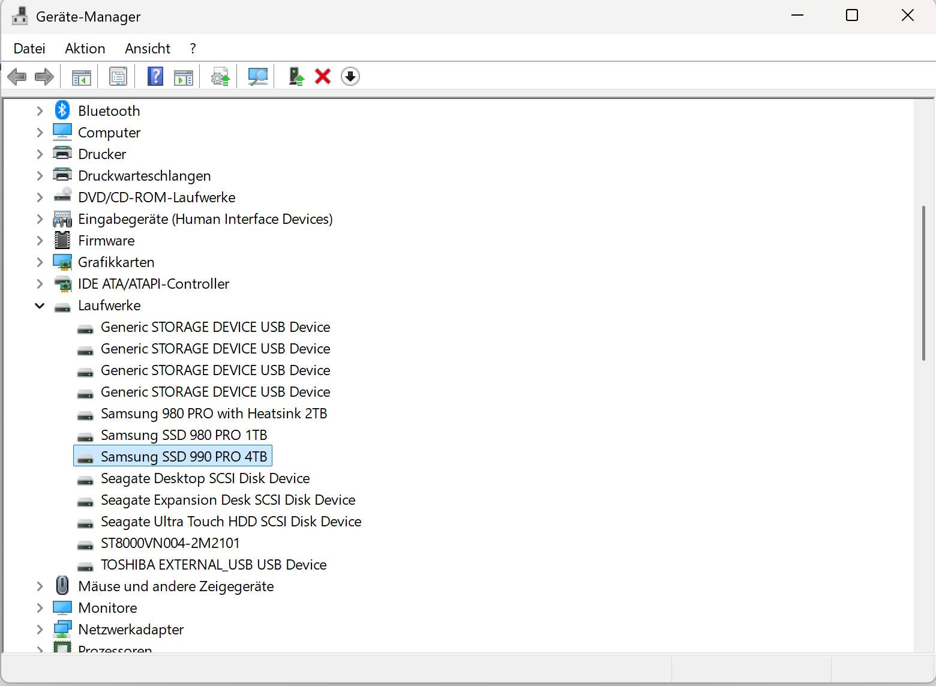
Task: Click the Firmware chip icon
Action: [x=62, y=240]
